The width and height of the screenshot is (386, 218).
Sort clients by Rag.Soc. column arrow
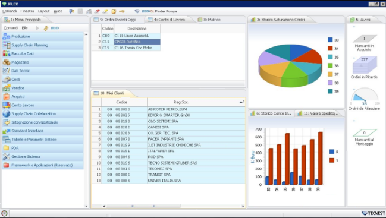pyautogui.click(x=241, y=102)
